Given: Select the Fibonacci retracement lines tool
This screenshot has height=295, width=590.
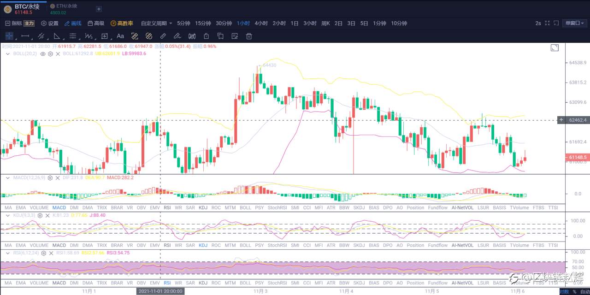Looking at the screenshot, I should 73,36.
